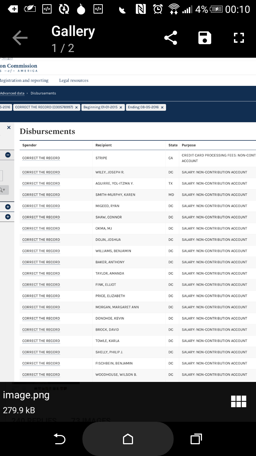Select recipient TAYLOR, AMANDA
The height and width of the screenshot is (456, 256).
[x=110, y=273]
